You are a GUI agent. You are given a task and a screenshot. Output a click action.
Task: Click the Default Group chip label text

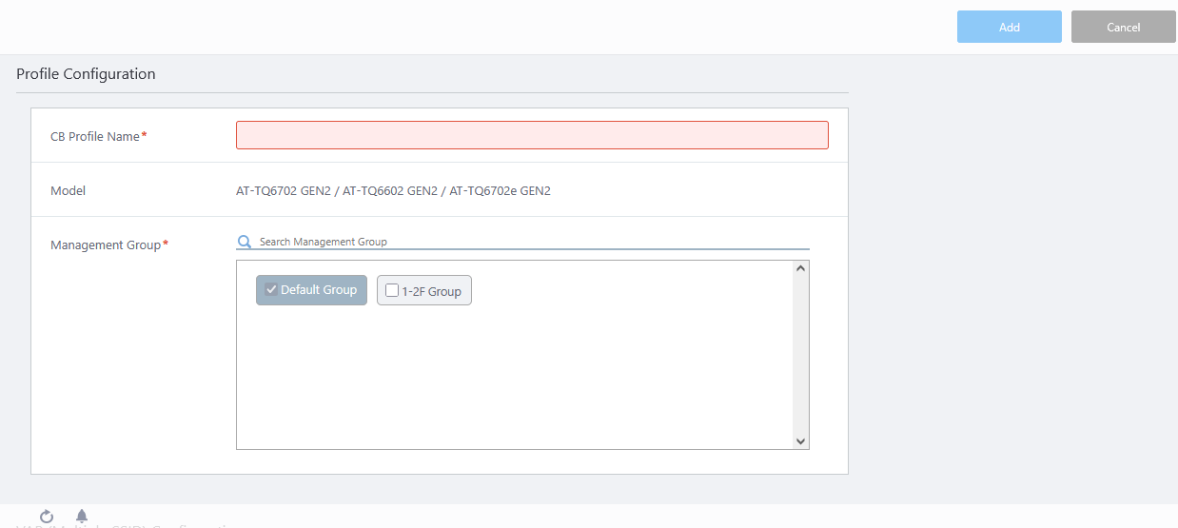pos(319,290)
